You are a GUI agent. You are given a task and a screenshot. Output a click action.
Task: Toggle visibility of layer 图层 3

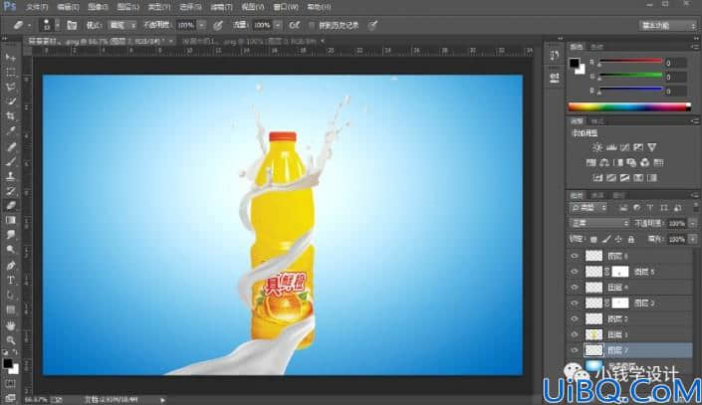[575, 303]
